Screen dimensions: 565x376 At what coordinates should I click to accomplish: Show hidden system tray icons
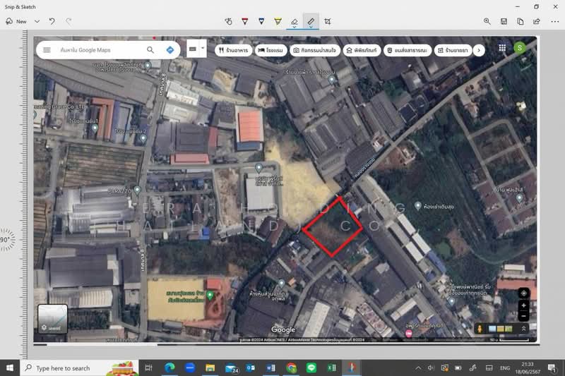[x=418, y=368]
